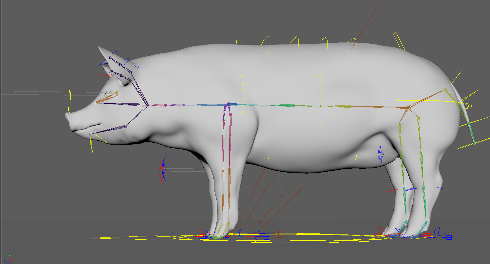The image size is (490, 264).
Task: Select the front leg pole vector arrow control
Action: click(x=163, y=169)
